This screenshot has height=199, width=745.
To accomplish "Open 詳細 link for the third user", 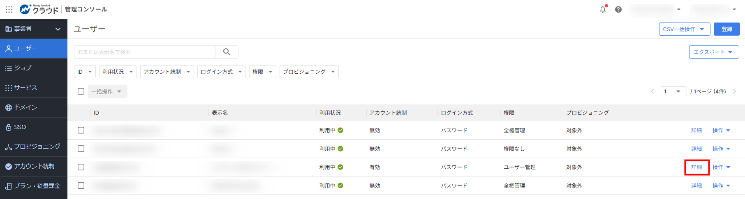I will pos(696,167).
